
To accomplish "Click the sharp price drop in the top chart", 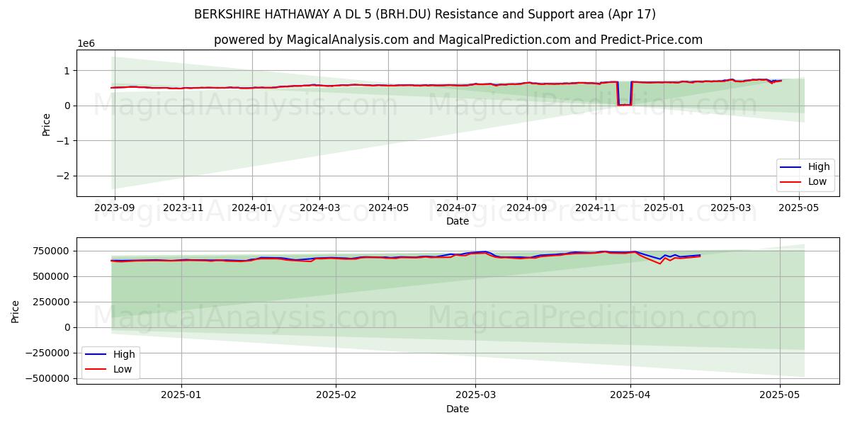I will coord(624,94).
